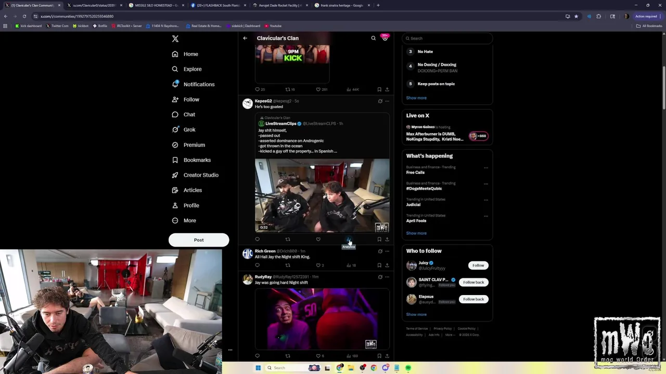Click the community notification avatar icon with badge
The width and height of the screenshot is (666, 374).
coord(385,37)
